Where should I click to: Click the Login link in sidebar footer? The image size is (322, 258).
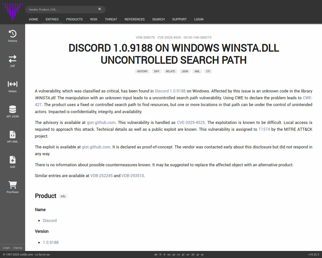[6, 248]
